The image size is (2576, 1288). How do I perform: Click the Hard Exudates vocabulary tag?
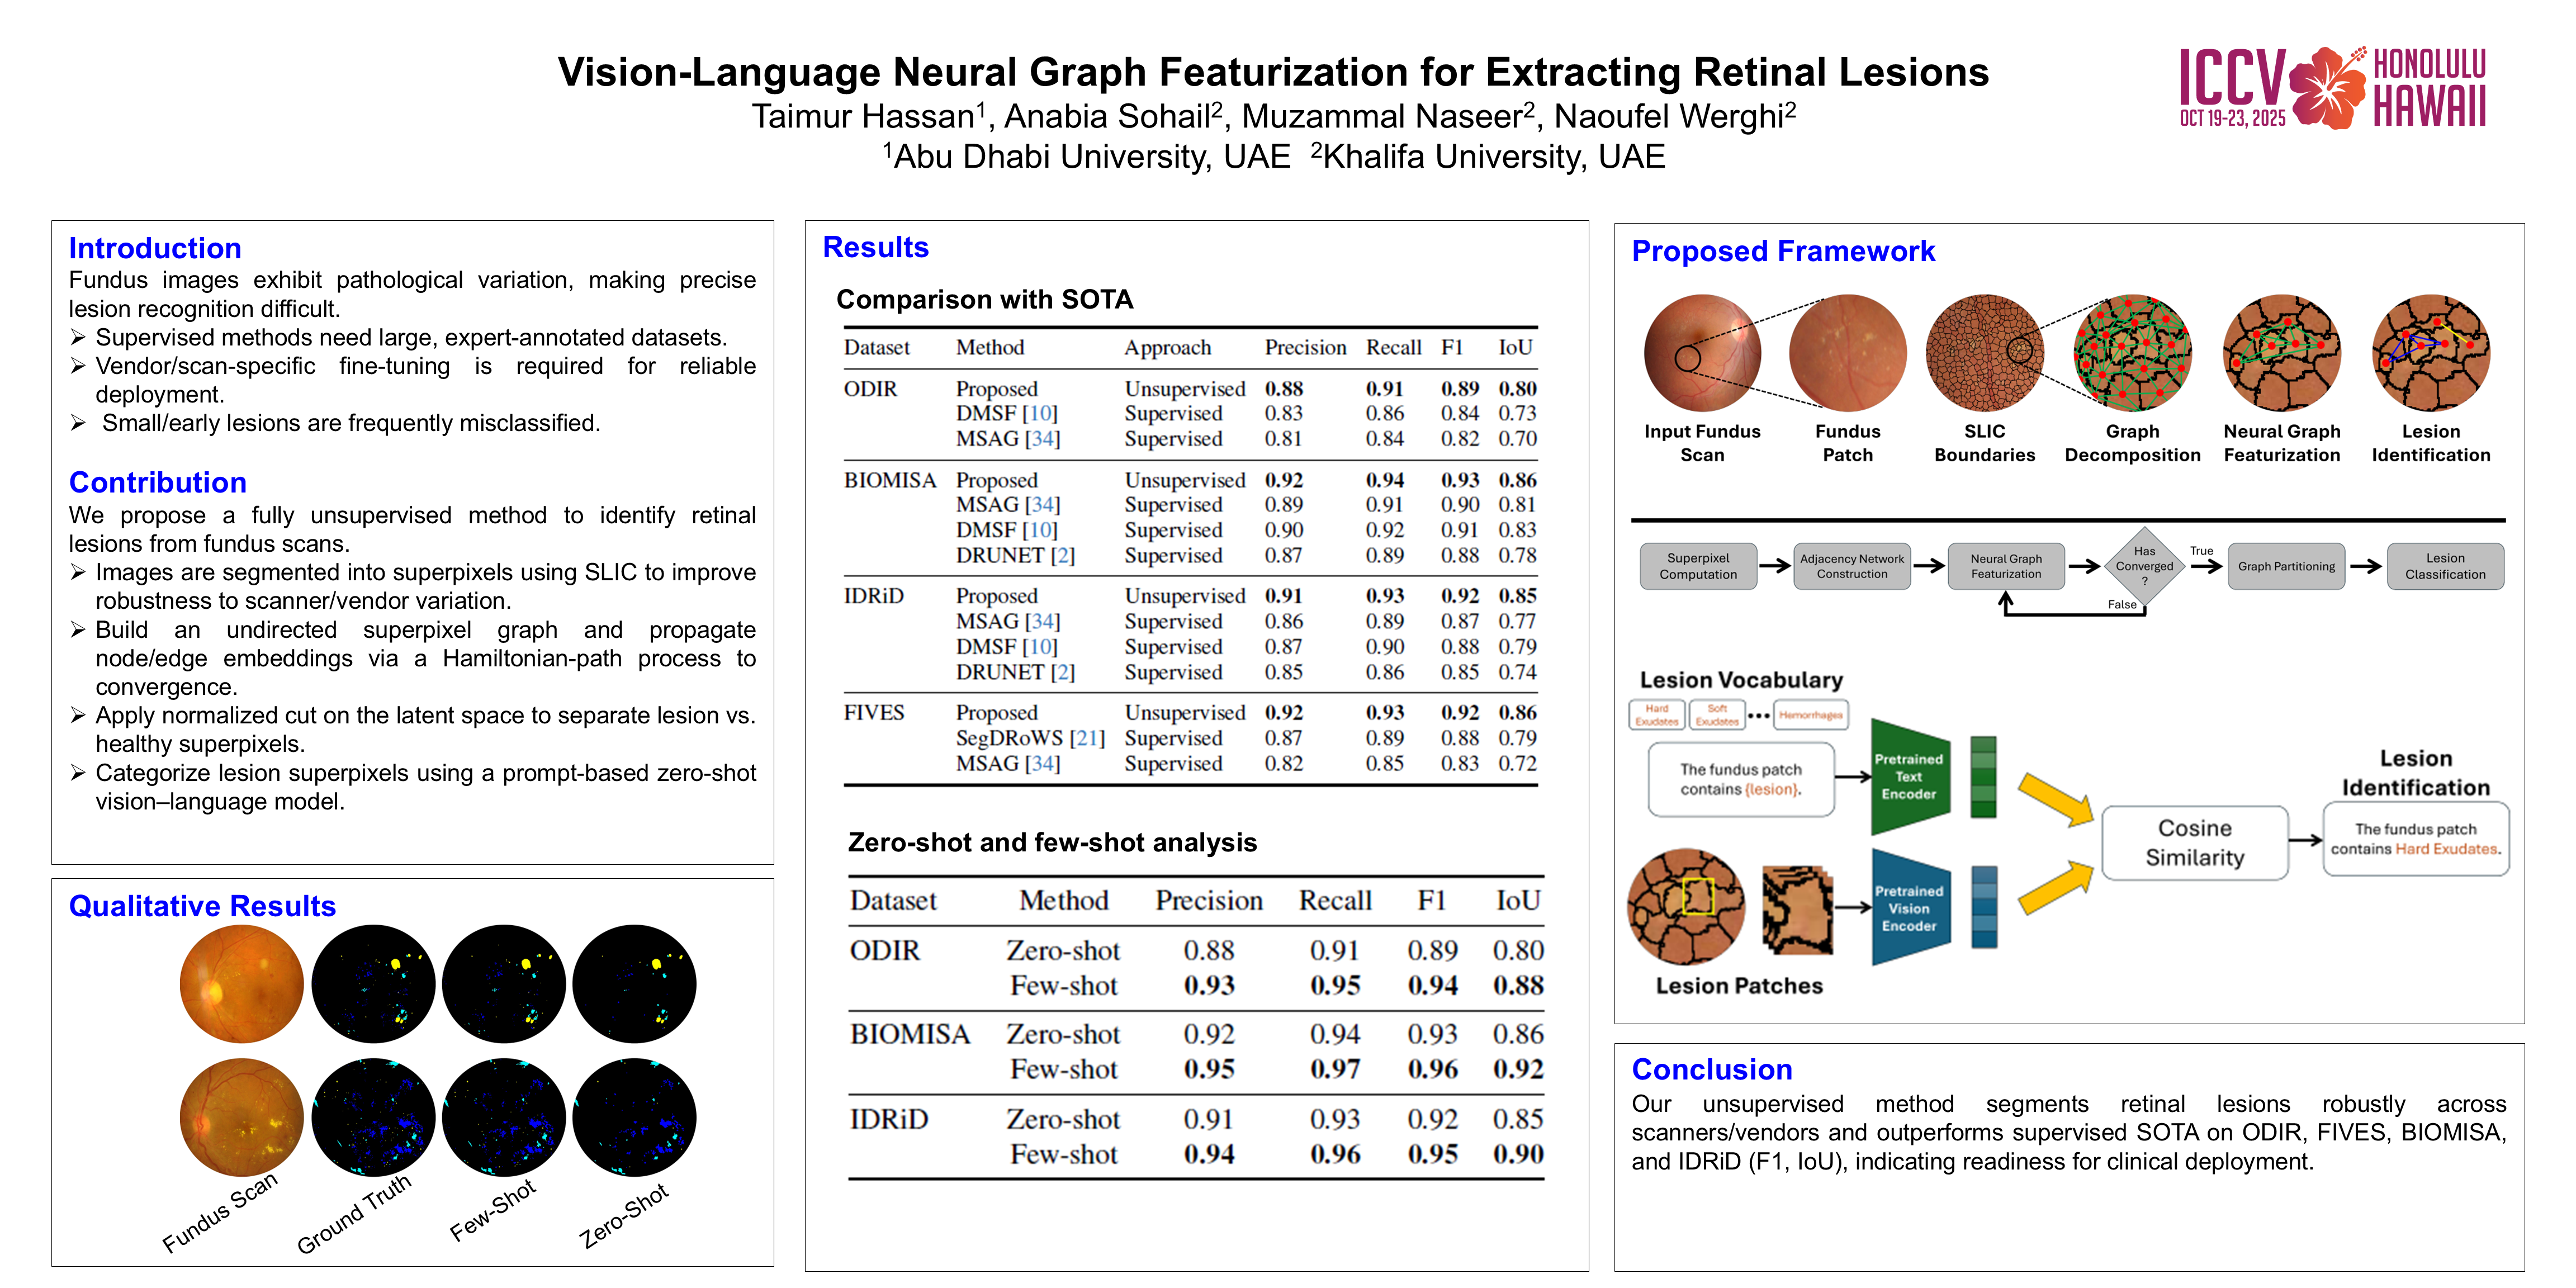1656,715
